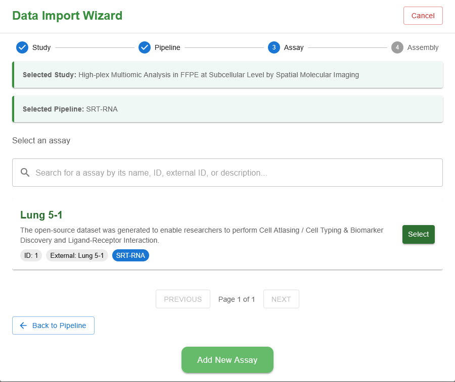Open the Assembly step label
Viewport: 455px width, 382px height.
423,47
